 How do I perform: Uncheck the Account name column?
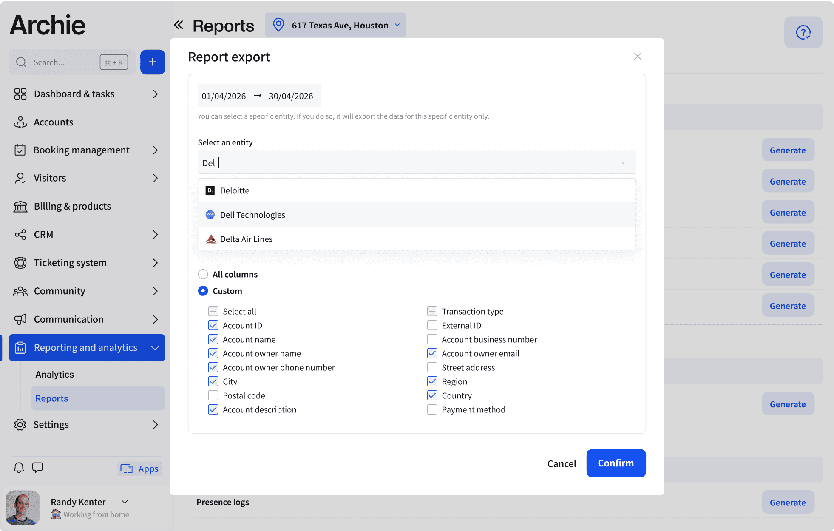[213, 339]
